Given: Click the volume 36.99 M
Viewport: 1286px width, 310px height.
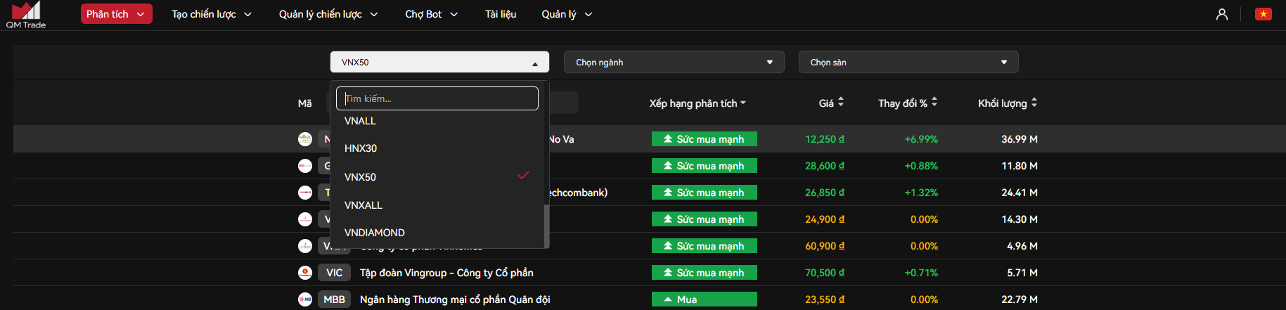Looking at the screenshot, I should point(1020,139).
